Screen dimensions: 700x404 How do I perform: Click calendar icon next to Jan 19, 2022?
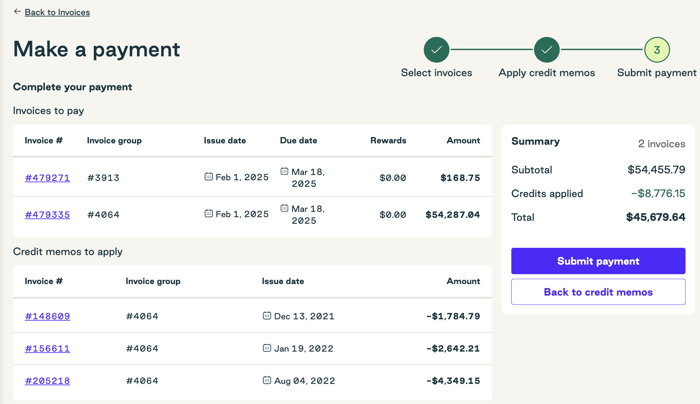[267, 348]
